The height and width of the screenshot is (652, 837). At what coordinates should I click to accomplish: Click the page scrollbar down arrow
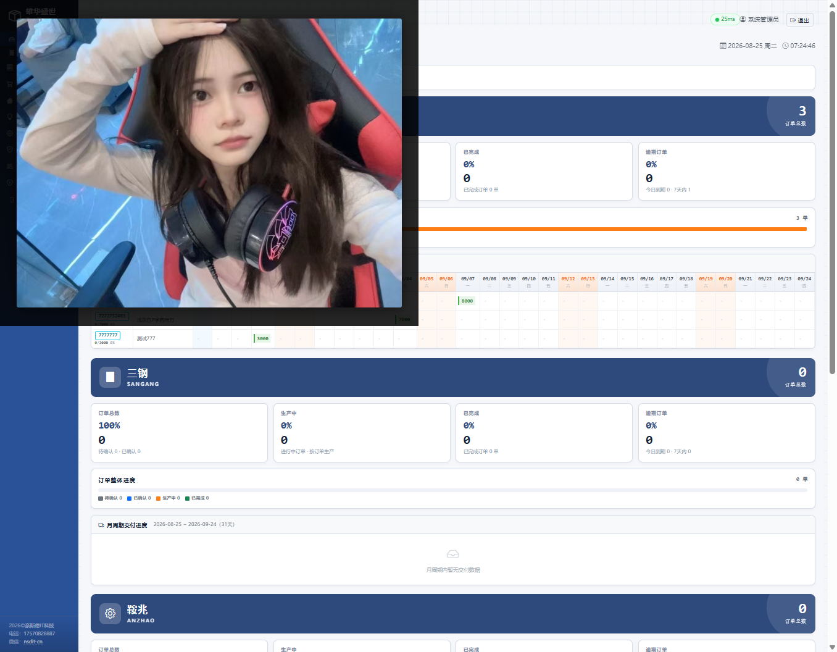pyautogui.click(x=832, y=647)
